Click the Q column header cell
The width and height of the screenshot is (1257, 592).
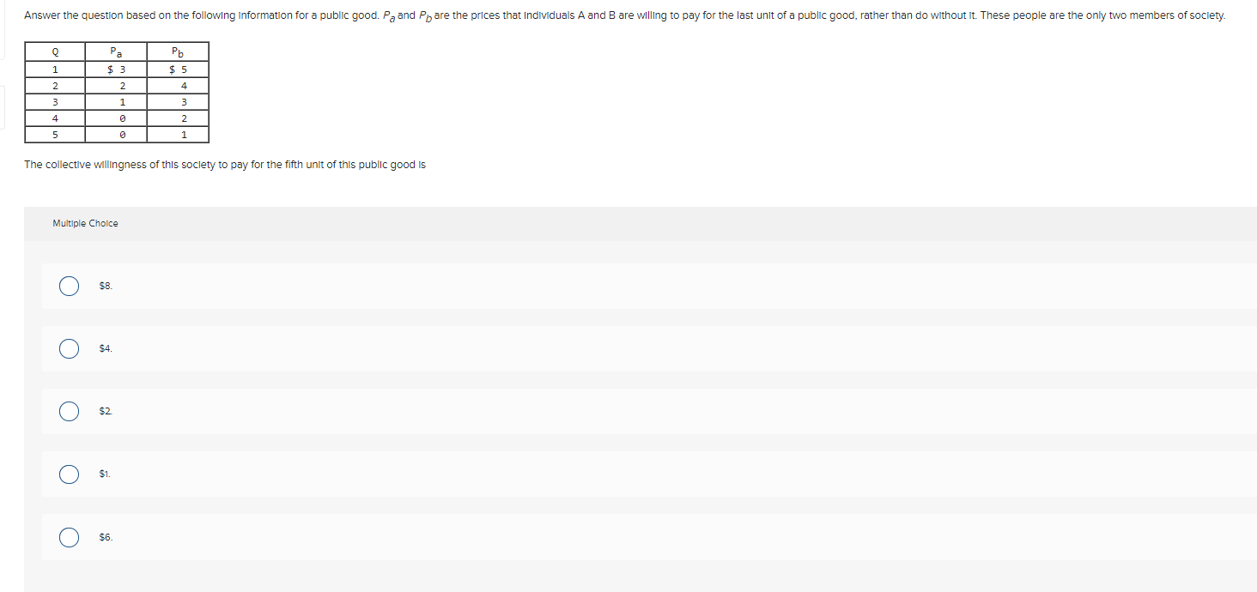point(54,51)
